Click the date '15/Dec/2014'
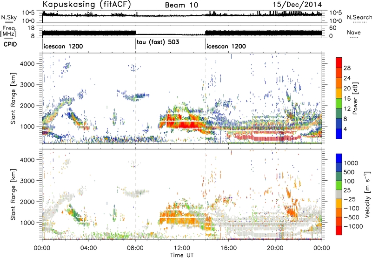The width and height of the screenshot is (372, 258). (298, 5)
